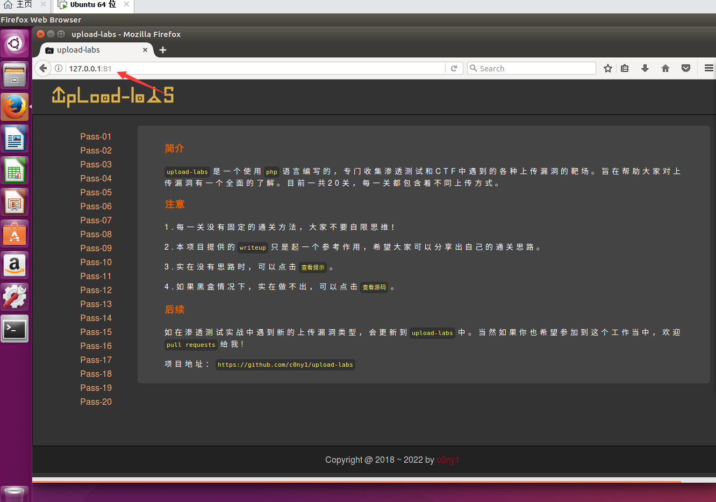Open Ubuntu Software Center from the dock
Viewport: 716px width, 502px height.
point(15,234)
